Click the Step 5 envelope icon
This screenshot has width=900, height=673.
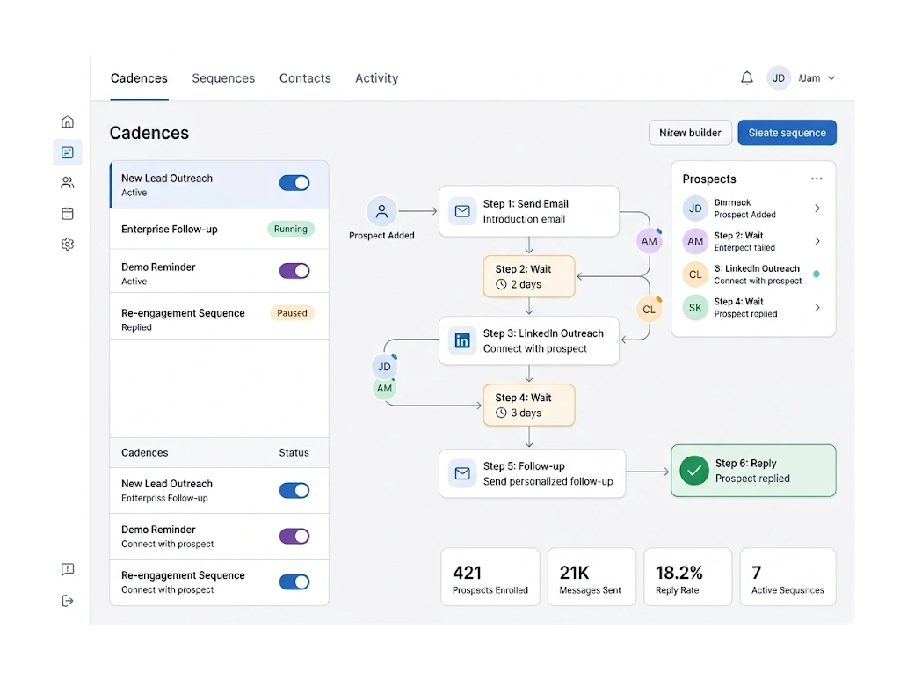click(462, 473)
